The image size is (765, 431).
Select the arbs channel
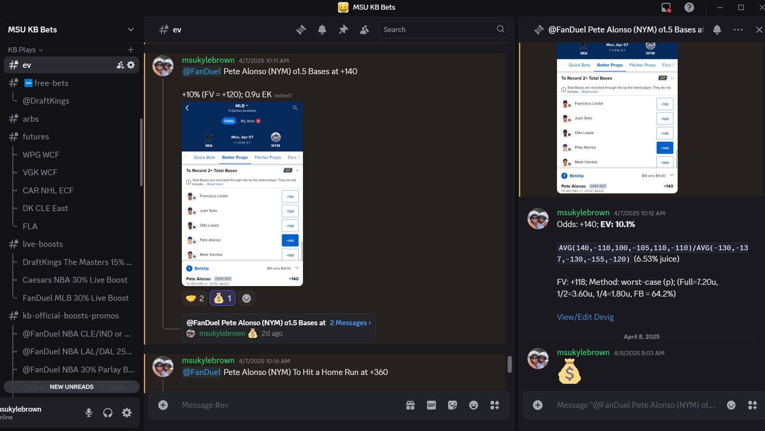pos(31,119)
